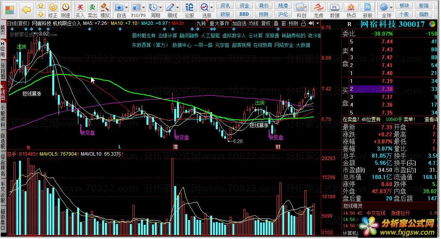Expand the 全球 dropdown arrow
This screenshot has width=441, height=239.
(x=391, y=8)
